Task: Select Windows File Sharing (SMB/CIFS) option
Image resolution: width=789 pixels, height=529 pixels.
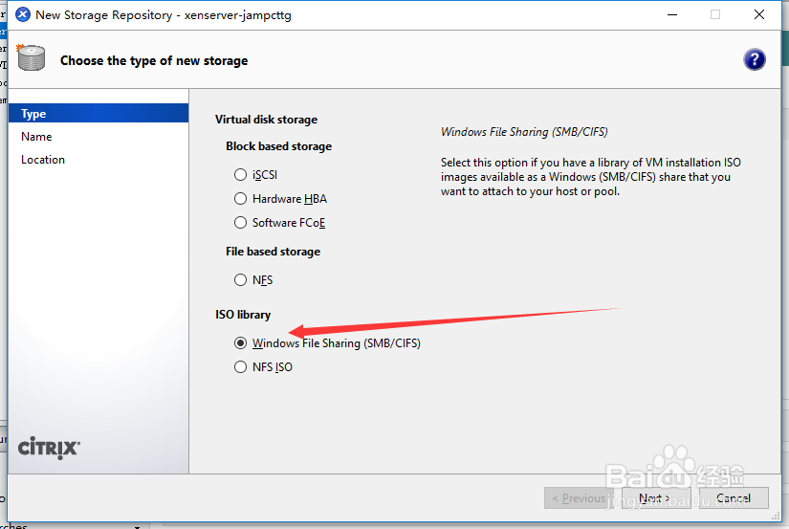Action: click(241, 343)
